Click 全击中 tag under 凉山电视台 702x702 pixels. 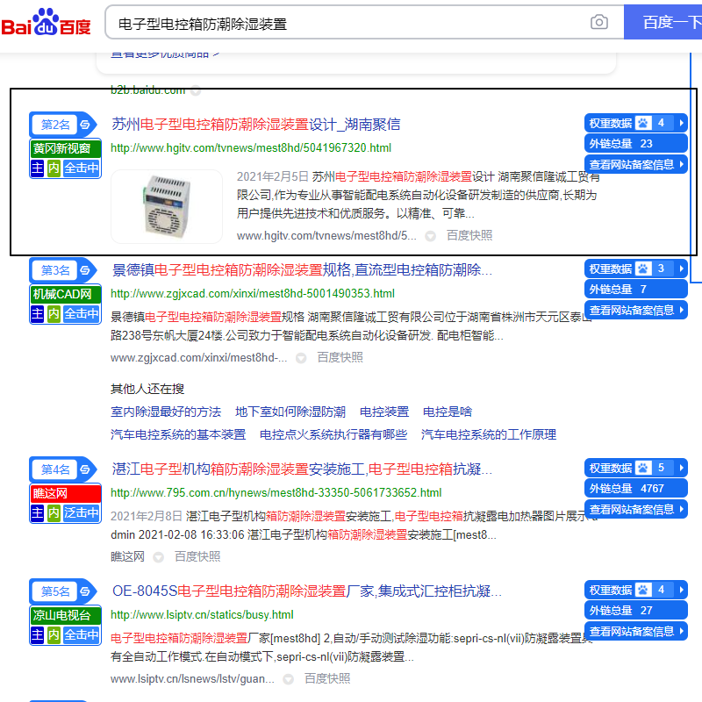click(82, 634)
